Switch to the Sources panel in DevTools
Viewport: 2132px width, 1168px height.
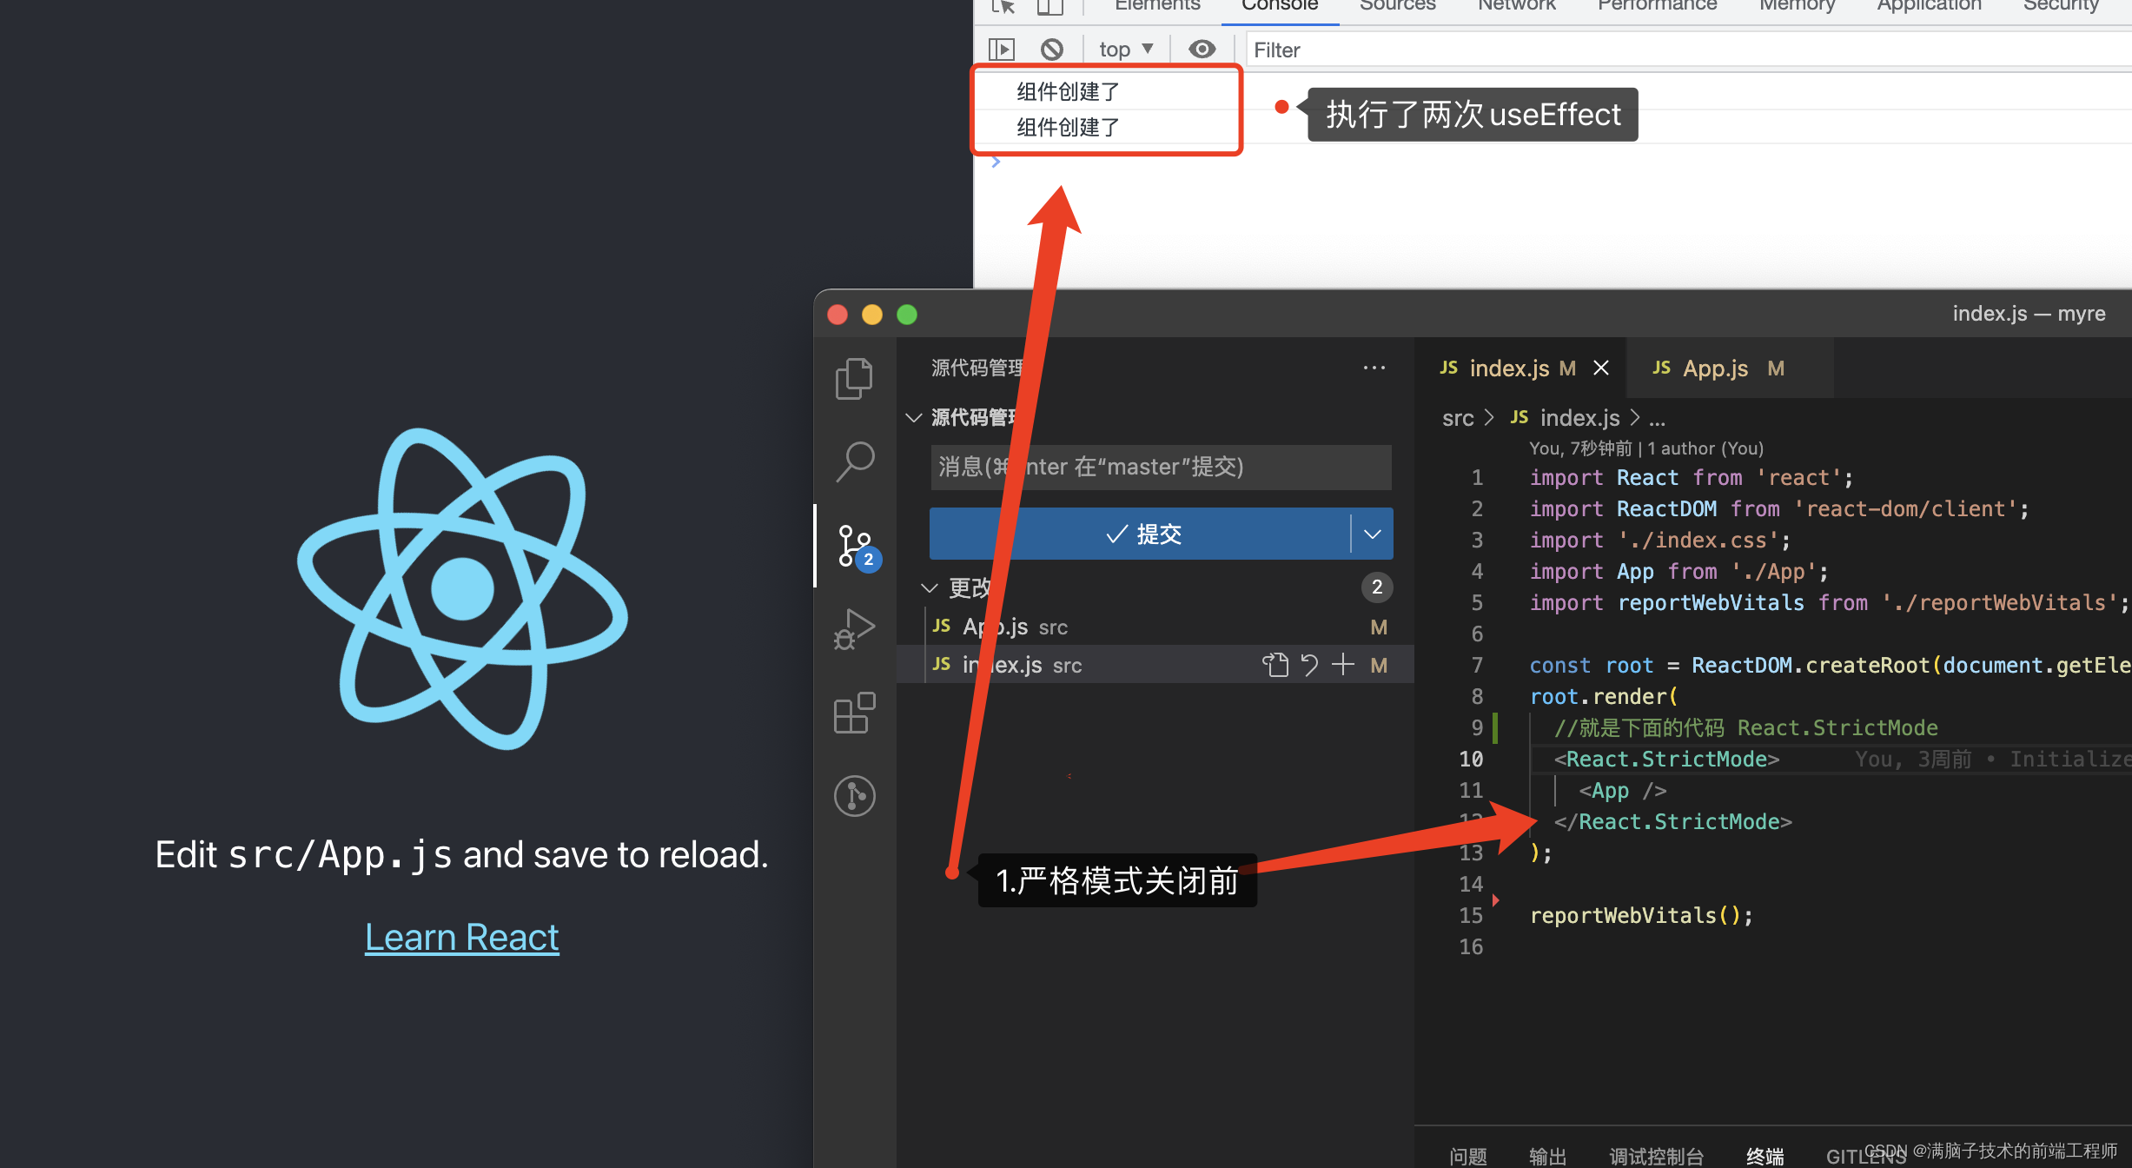(x=1396, y=5)
